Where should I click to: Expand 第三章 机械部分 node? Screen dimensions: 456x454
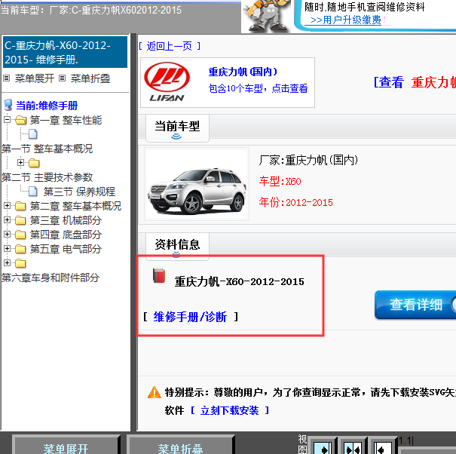7,219
